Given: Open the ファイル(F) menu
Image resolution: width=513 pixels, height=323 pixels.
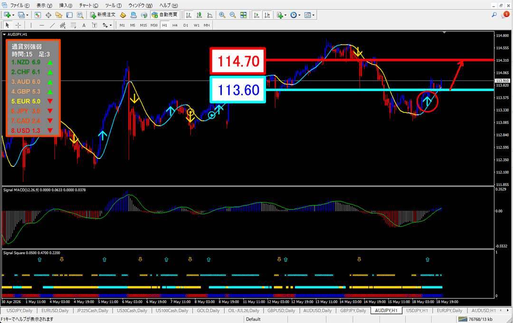Looking at the screenshot, I should click(x=19, y=6).
